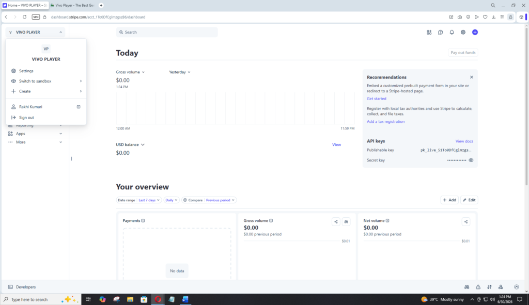Share the Gross volume chart
Image resolution: width=529 pixels, height=305 pixels.
click(336, 222)
